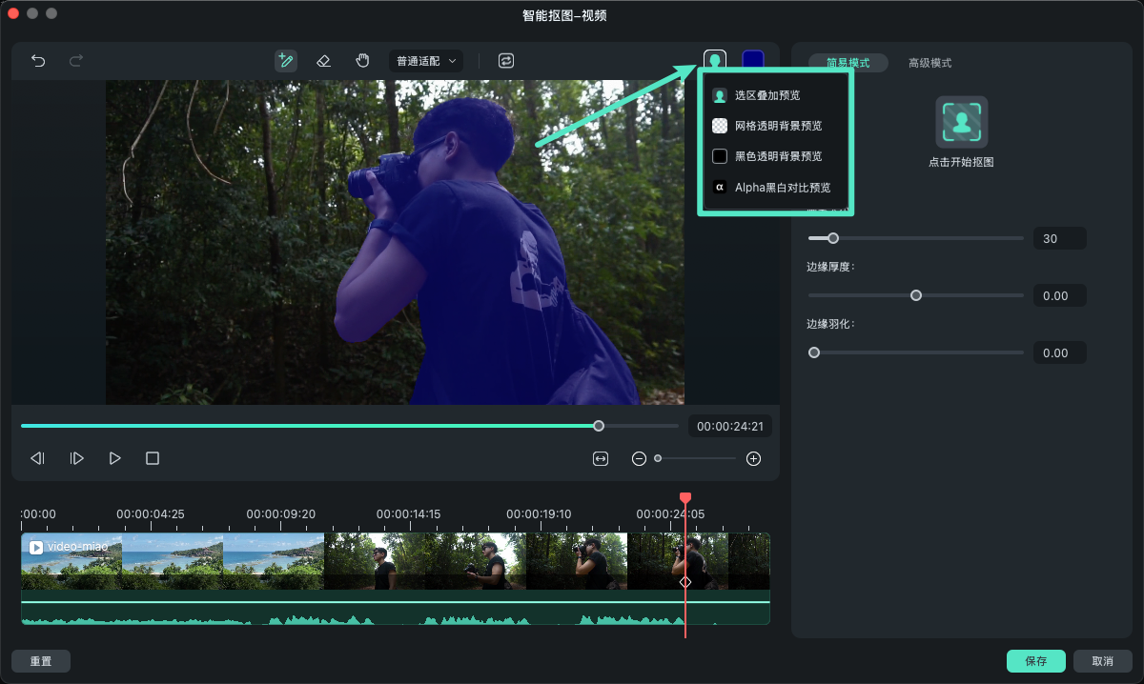Screen dimensions: 1144x684
Task: Open the 普通适配 dropdown
Action: point(425,60)
